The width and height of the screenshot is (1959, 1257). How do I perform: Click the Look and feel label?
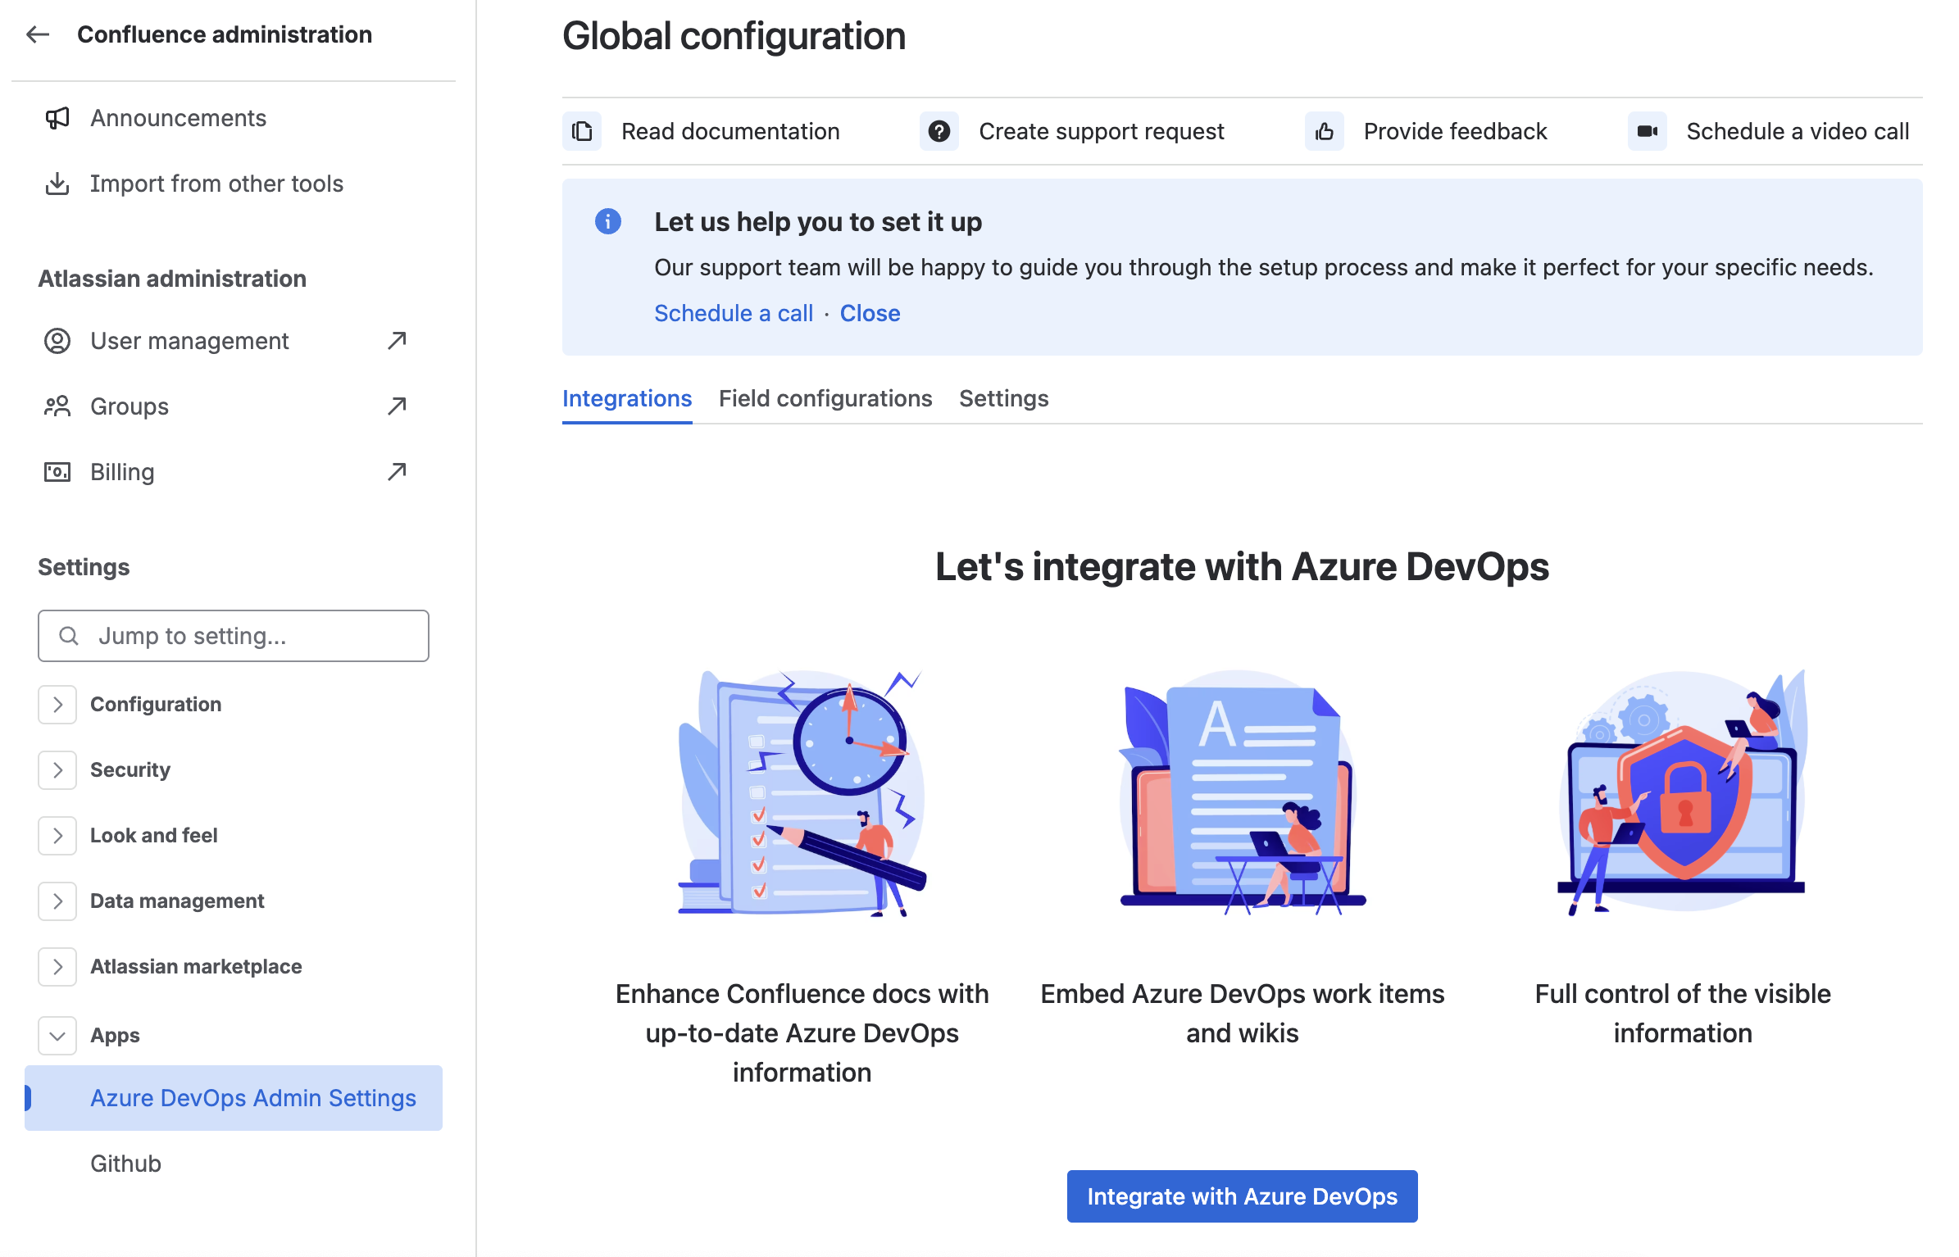tap(154, 836)
